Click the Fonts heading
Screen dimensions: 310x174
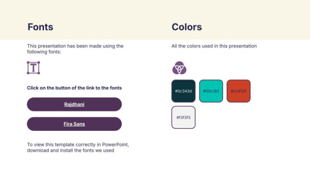coord(40,27)
